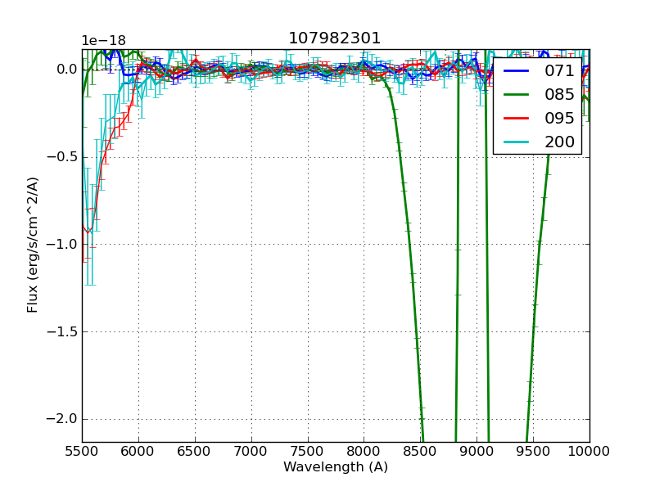The image size is (655, 491).
Task: Select the −1.0 y-axis tick label
Action: pos(62,244)
